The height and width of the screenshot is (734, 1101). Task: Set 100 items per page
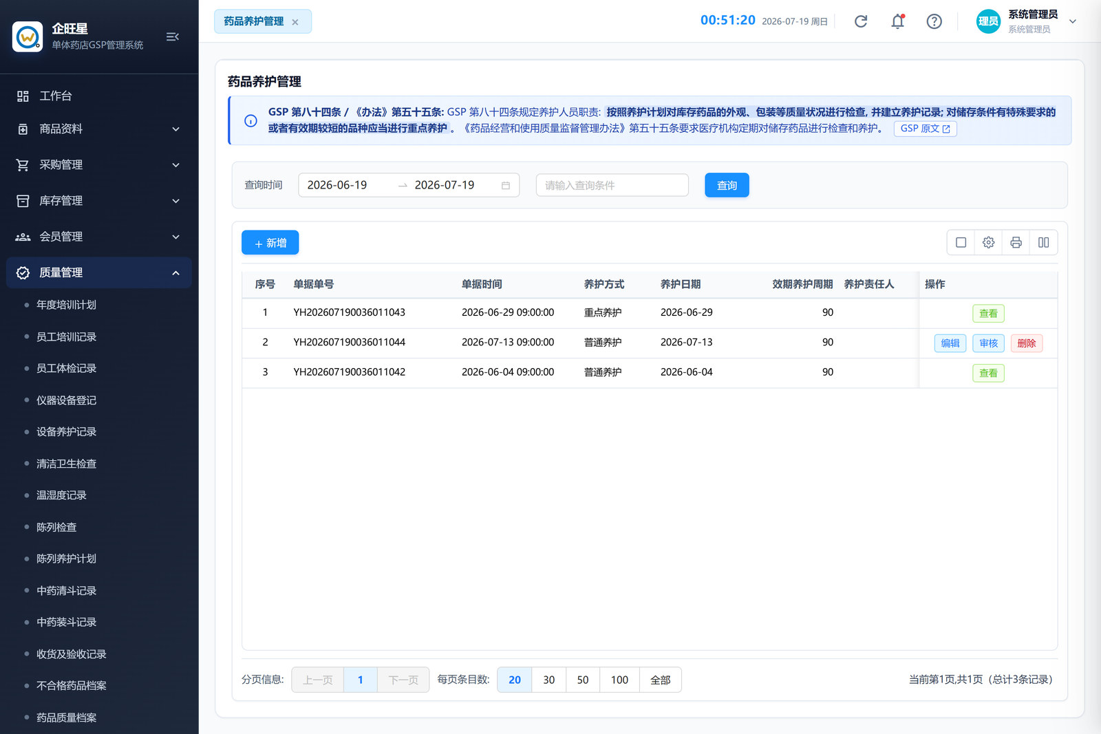619,680
